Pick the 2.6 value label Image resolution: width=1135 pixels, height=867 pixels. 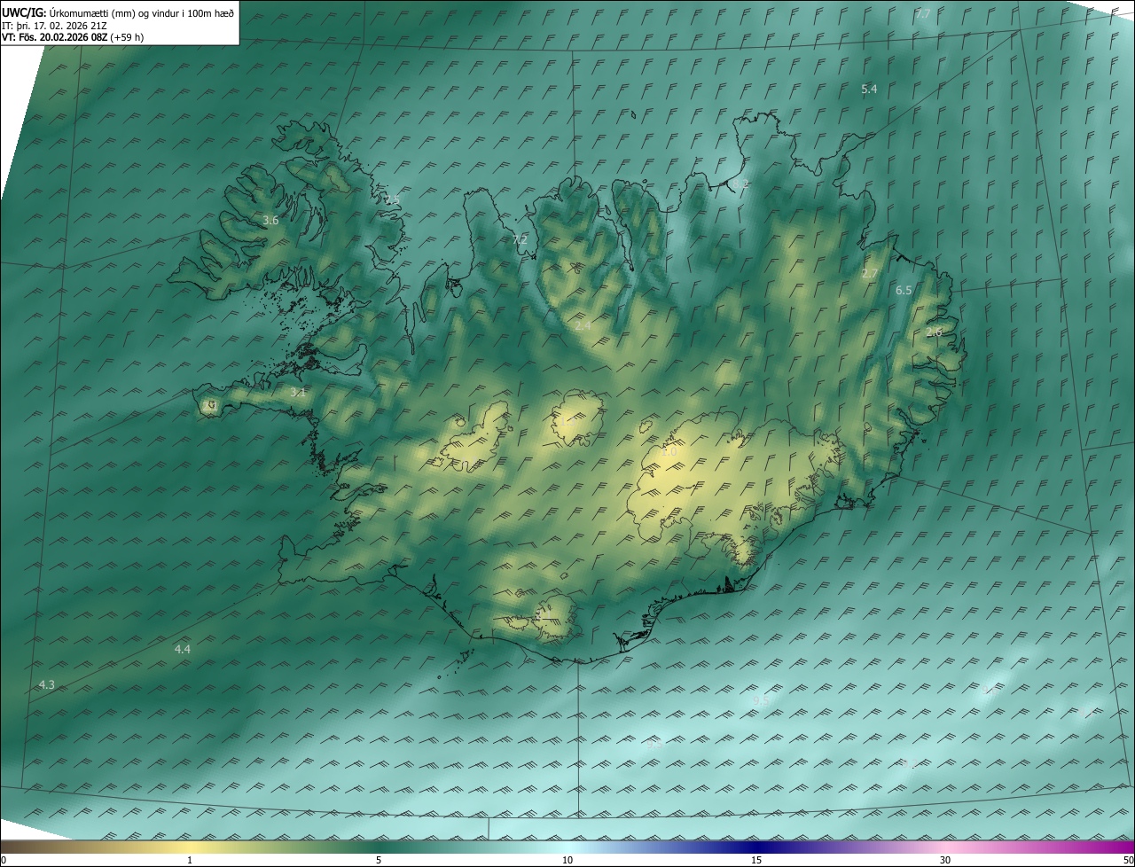click(x=934, y=332)
